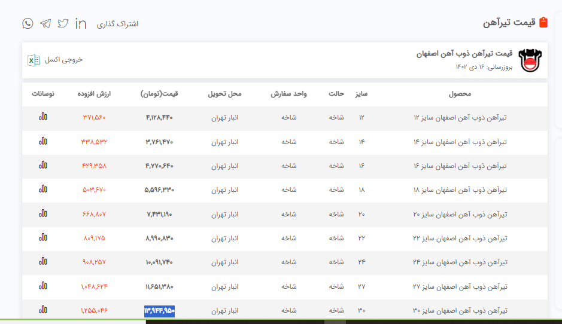This screenshot has width=562, height=324.
Task: Click the محصول column header
Action: (460, 94)
